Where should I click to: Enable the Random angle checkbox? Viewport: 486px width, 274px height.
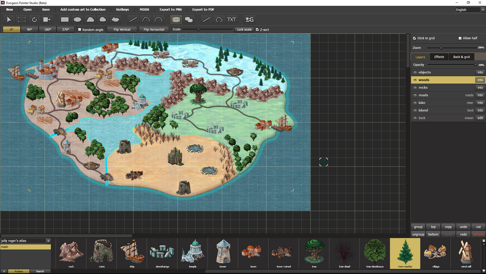pyautogui.click(x=80, y=30)
